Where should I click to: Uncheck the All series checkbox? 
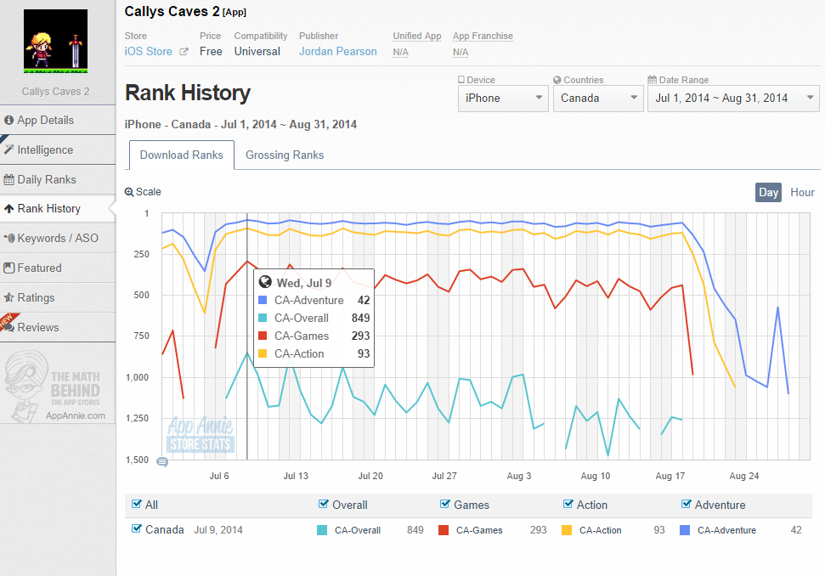point(137,505)
